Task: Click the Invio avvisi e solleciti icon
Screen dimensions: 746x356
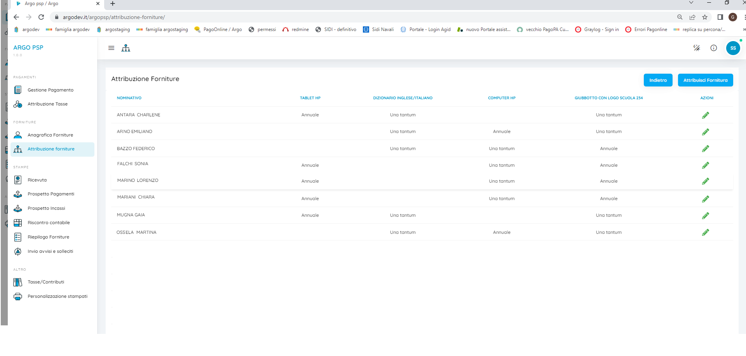Action: pyautogui.click(x=18, y=251)
